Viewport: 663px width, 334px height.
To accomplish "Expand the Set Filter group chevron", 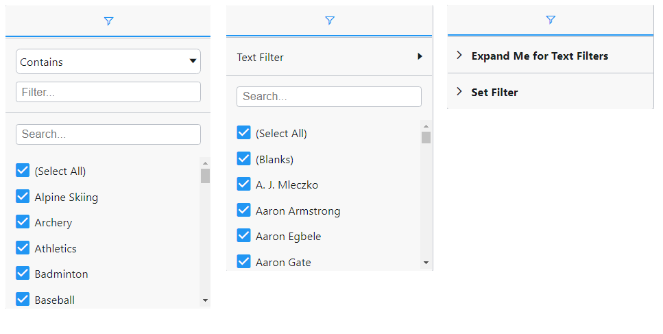I will (x=459, y=92).
